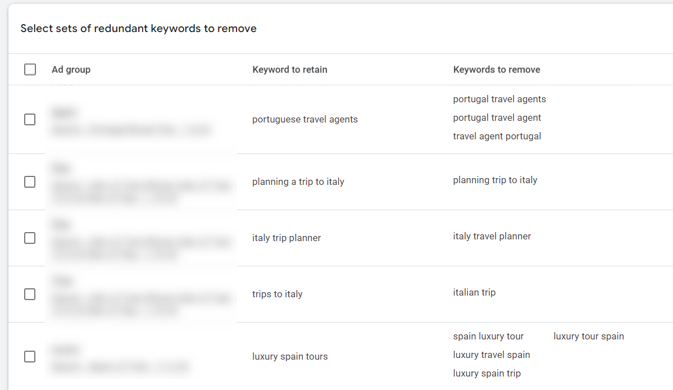Click the Ad group column header
The width and height of the screenshot is (673, 390).
[x=71, y=70]
